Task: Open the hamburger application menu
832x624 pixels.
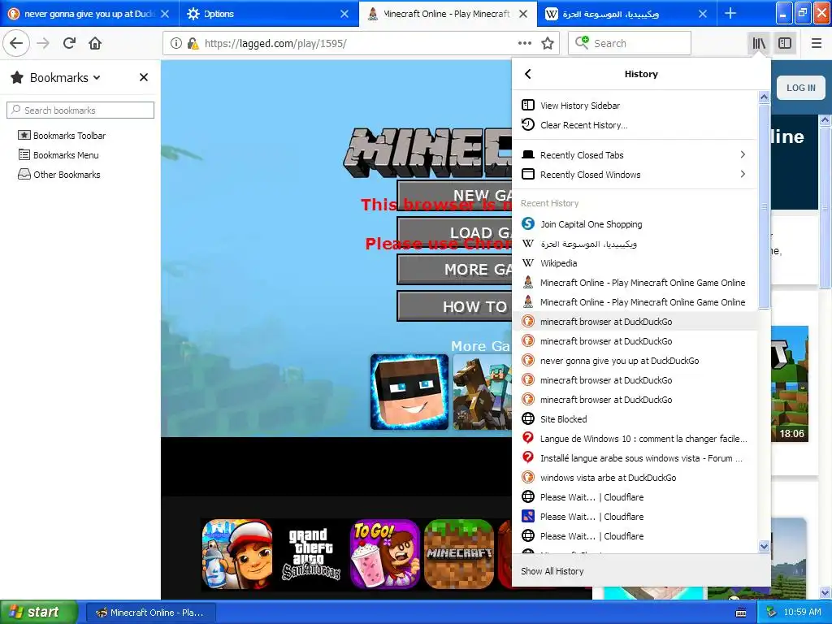Action: pos(817,43)
